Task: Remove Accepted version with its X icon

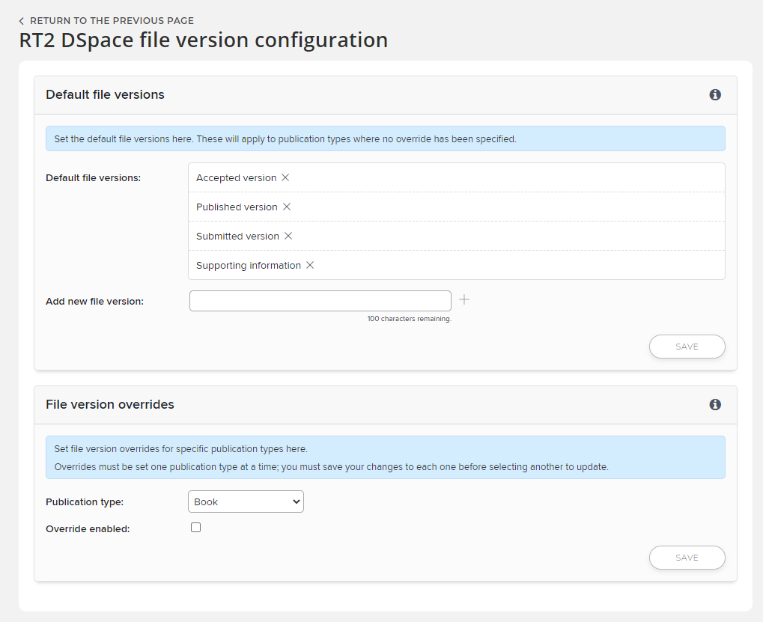Action: click(x=285, y=178)
